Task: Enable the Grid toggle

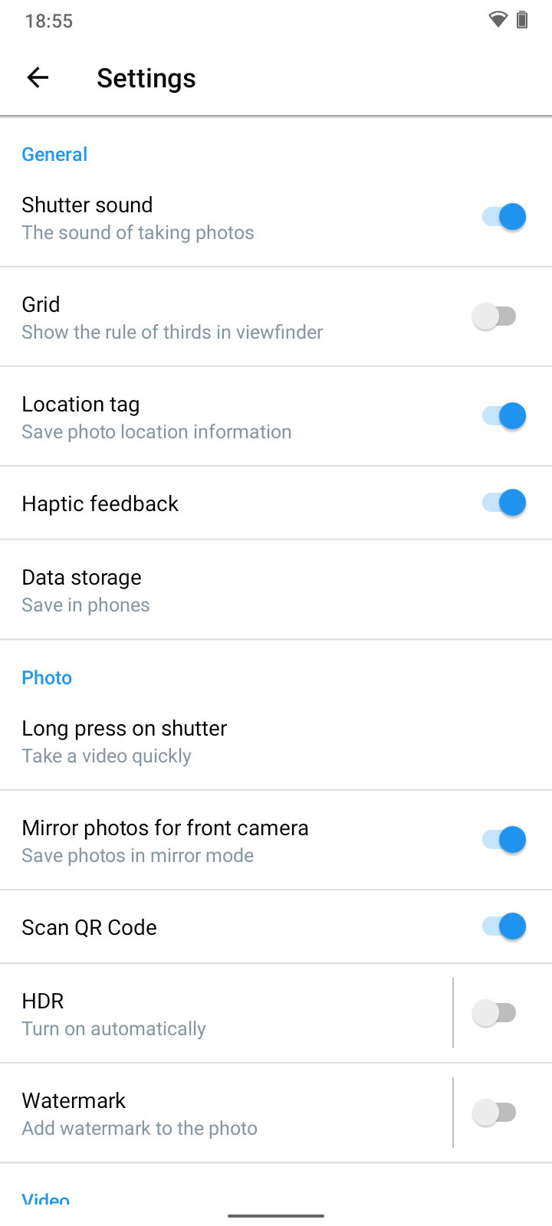Action: (495, 316)
